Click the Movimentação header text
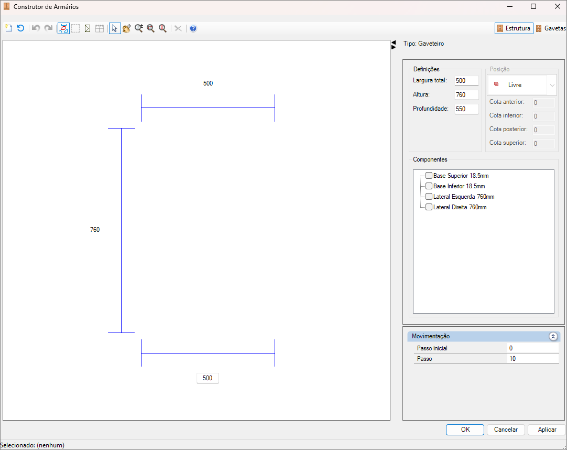The width and height of the screenshot is (567, 450). pyautogui.click(x=431, y=336)
